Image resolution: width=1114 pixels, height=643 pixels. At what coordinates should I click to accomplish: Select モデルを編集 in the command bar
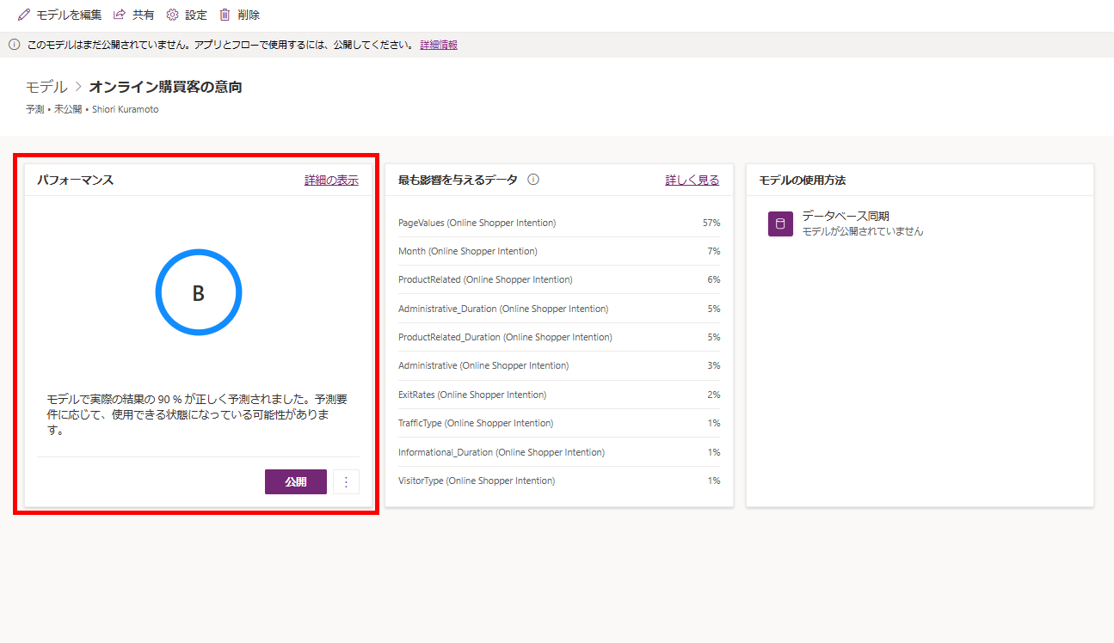[x=59, y=15]
